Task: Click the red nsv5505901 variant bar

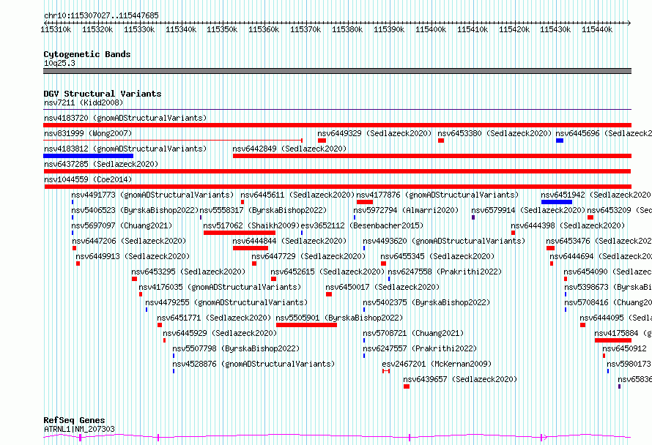Action: click(x=306, y=325)
